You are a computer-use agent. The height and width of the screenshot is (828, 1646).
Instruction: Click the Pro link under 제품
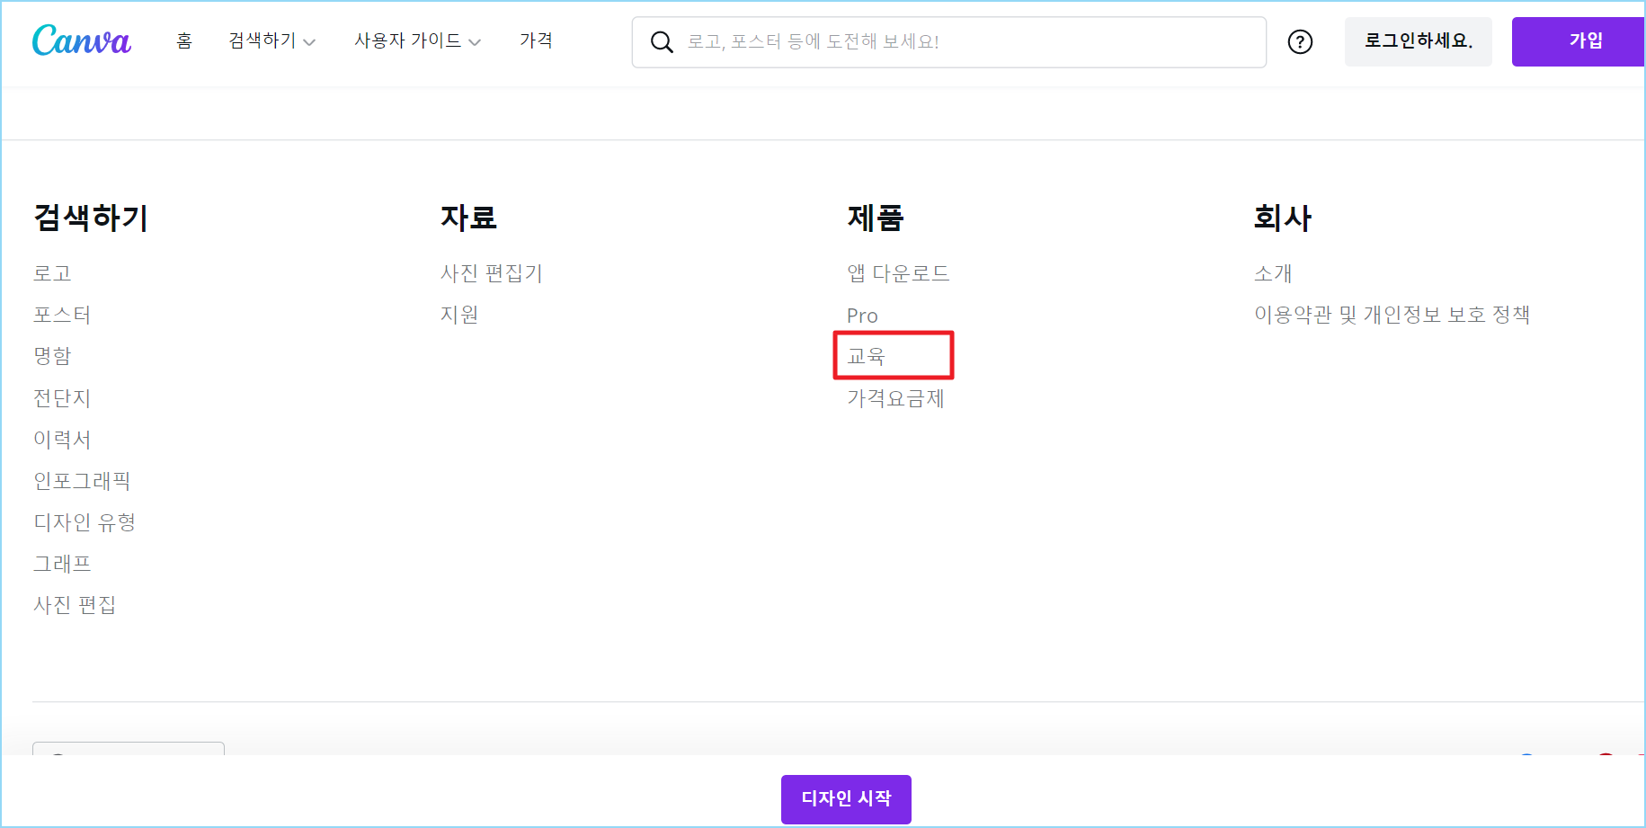coord(861,315)
